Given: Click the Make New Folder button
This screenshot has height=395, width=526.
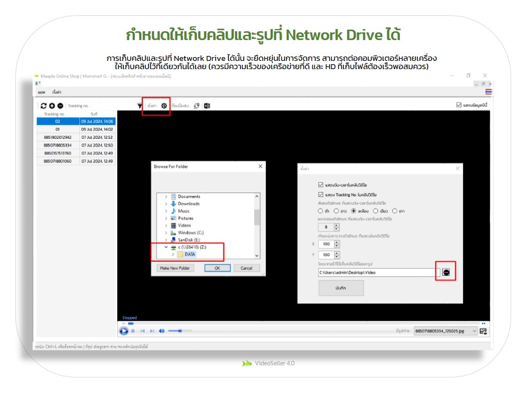Looking at the screenshot, I should [175, 268].
